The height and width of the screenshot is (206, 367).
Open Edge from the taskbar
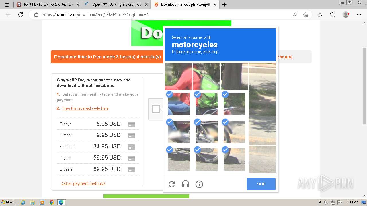point(61,202)
